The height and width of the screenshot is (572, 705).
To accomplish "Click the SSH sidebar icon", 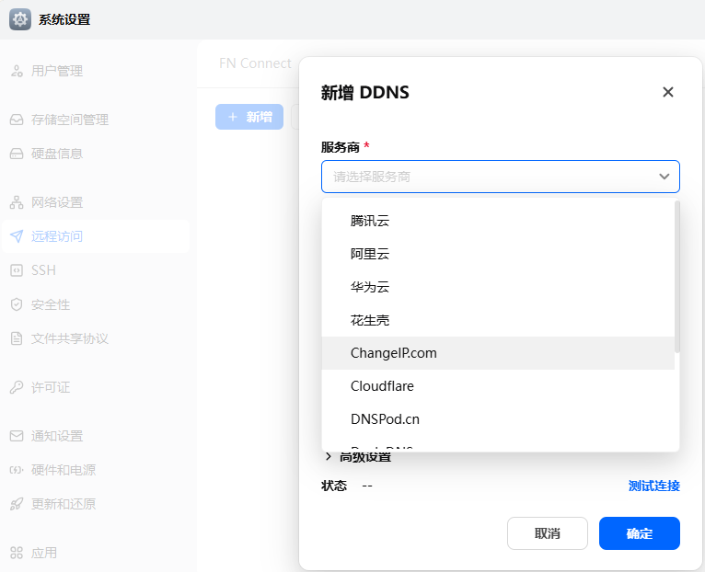I will click(x=17, y=270).
